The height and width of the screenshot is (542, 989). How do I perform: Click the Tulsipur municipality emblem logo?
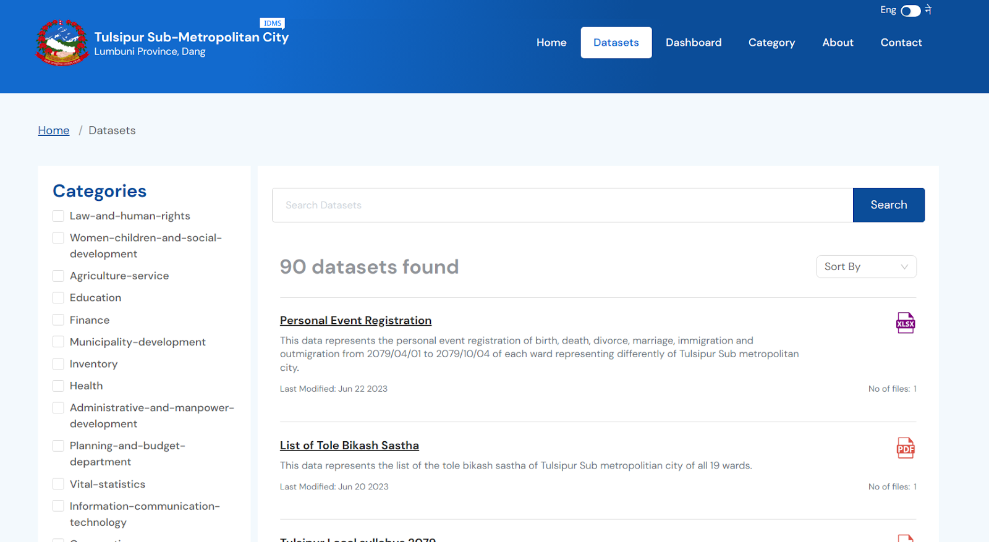[x=62, y=43]
